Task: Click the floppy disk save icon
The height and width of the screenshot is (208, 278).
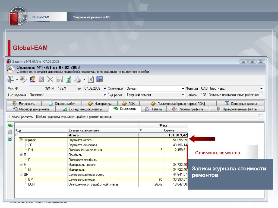Action: click(x=59, y=79)
